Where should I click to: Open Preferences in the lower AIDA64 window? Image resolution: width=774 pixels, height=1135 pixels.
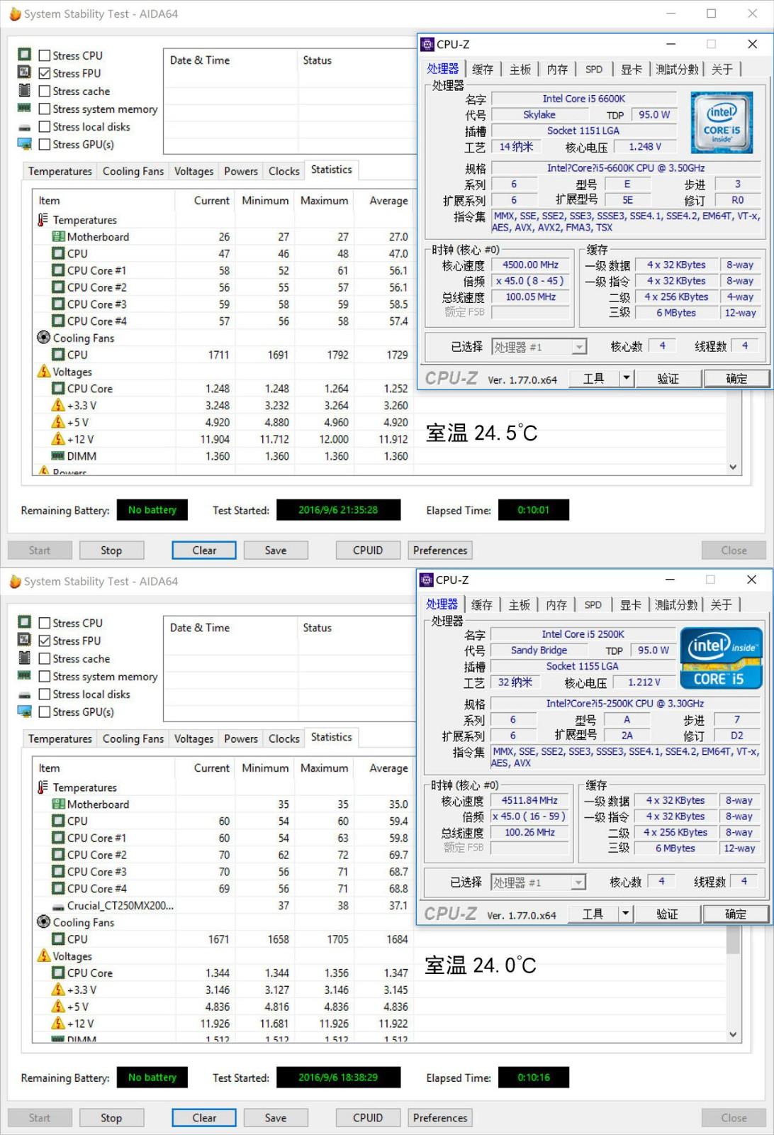click(440, 1118)
